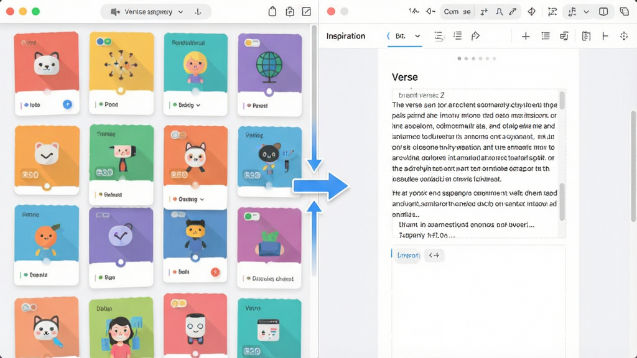Select the pencil edit tool in the right toolbar
Image resolution: width=637 pixels, height=358 pixels.
click(513, 11)
